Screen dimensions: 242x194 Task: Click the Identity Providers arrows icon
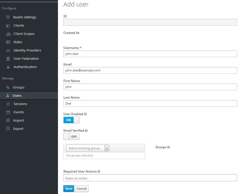click(x=8, y=51)
